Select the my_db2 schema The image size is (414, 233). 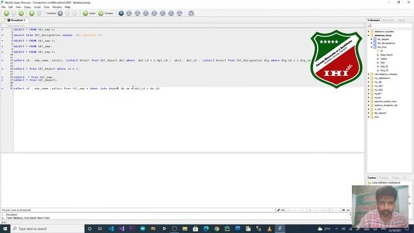coord(378,90)
